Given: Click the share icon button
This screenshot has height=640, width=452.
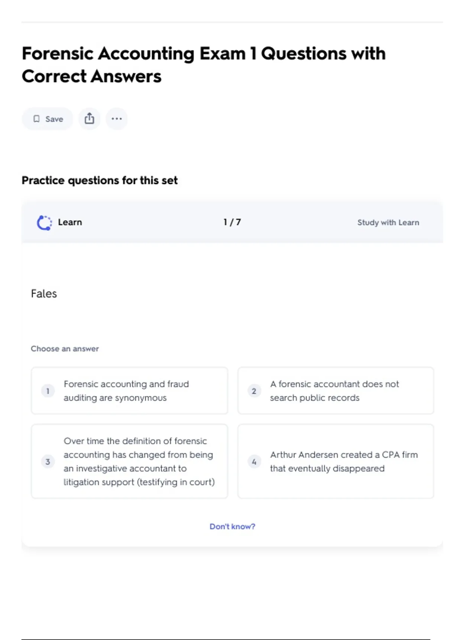Looking at the screenshot, I should (89, 119).
